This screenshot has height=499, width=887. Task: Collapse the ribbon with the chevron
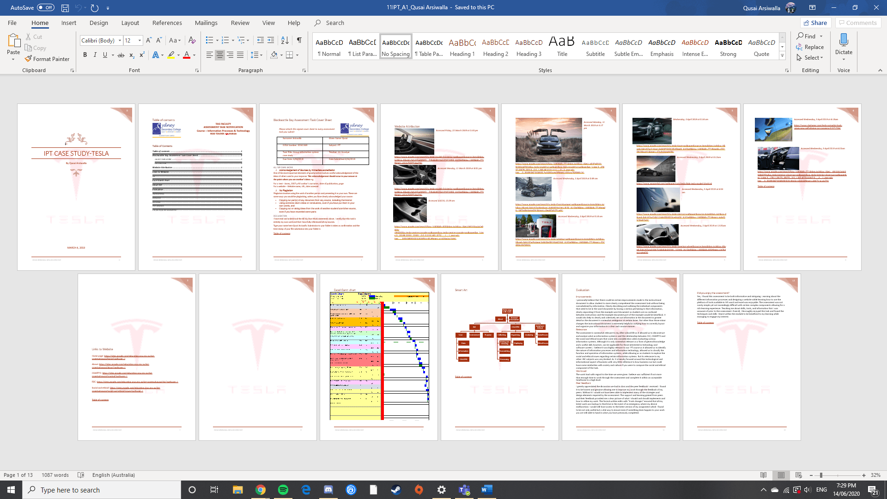pyautogui.click(x=880, y=70)
